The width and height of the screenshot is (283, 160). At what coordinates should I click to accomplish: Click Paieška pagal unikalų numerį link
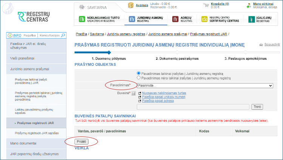(x=164, y=97)
